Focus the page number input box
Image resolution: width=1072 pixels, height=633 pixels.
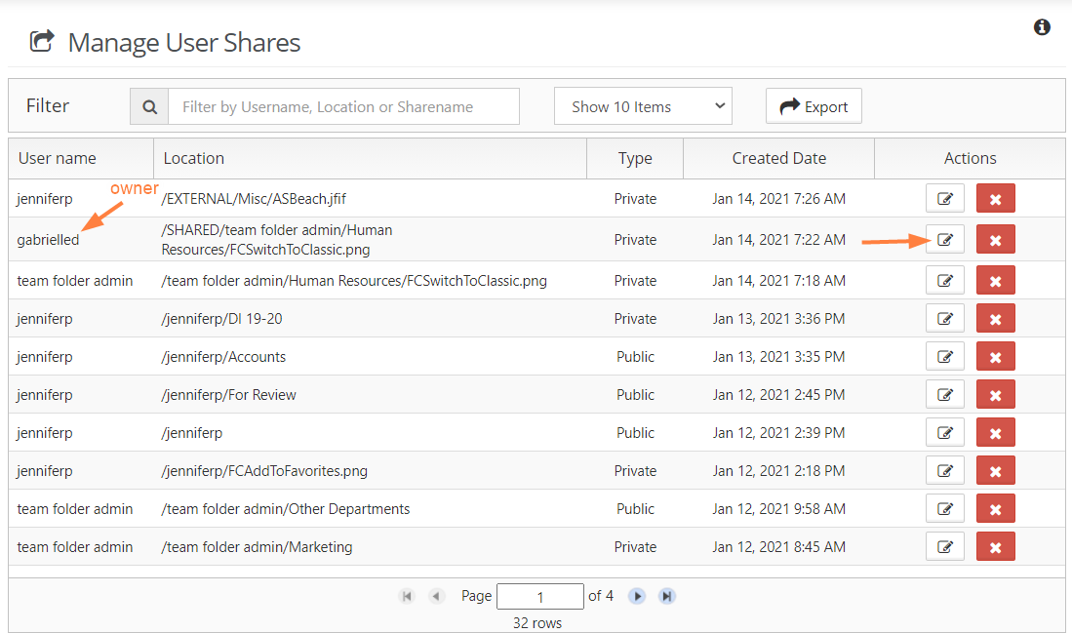(x=539, y=596)
